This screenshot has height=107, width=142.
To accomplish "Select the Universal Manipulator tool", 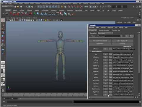I will pyautogui.click(x=3, y=45).
